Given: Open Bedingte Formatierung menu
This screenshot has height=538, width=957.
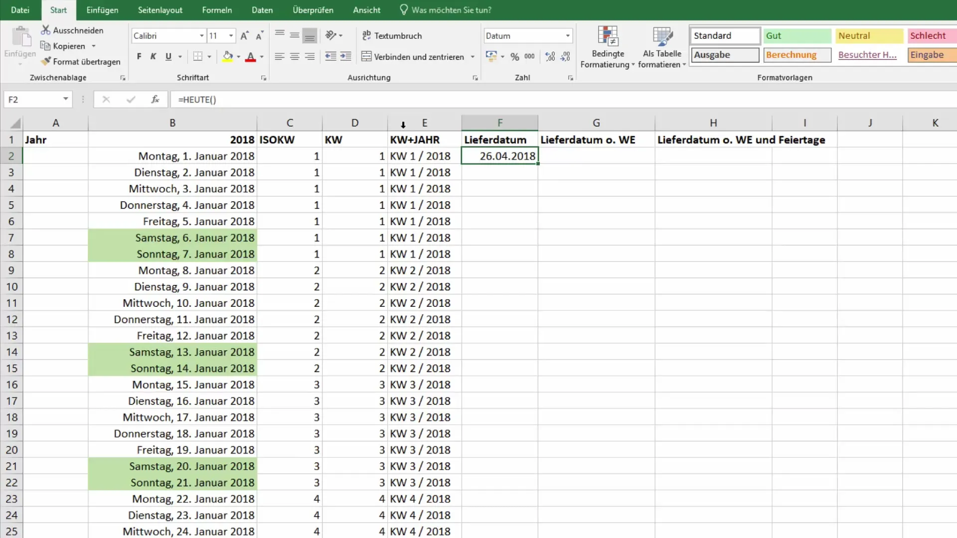Looking at the screenshot, I should coord(608,47).
